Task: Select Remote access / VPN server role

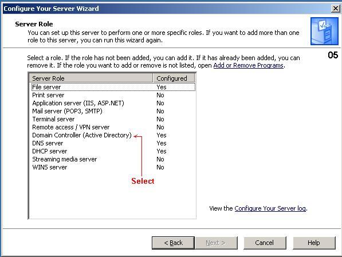Action: coord(113,127)
